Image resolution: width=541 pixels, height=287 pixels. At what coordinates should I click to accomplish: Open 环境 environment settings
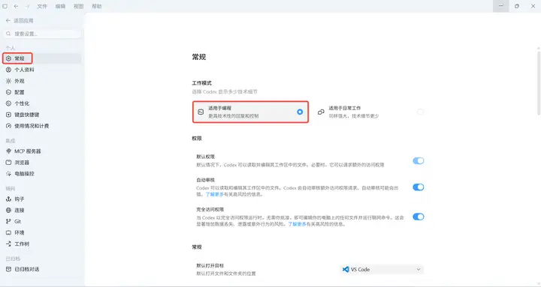(42, 232)
